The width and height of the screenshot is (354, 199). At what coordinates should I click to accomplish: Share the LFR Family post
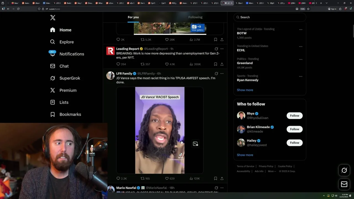222,179
